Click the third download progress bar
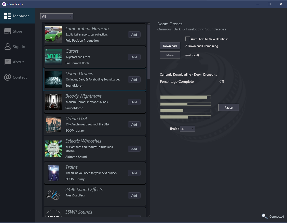Screen dimensions: 287x223 pos(185,111)
